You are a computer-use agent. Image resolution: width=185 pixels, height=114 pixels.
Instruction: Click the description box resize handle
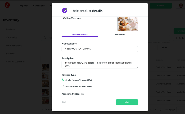tap(137, 67)
